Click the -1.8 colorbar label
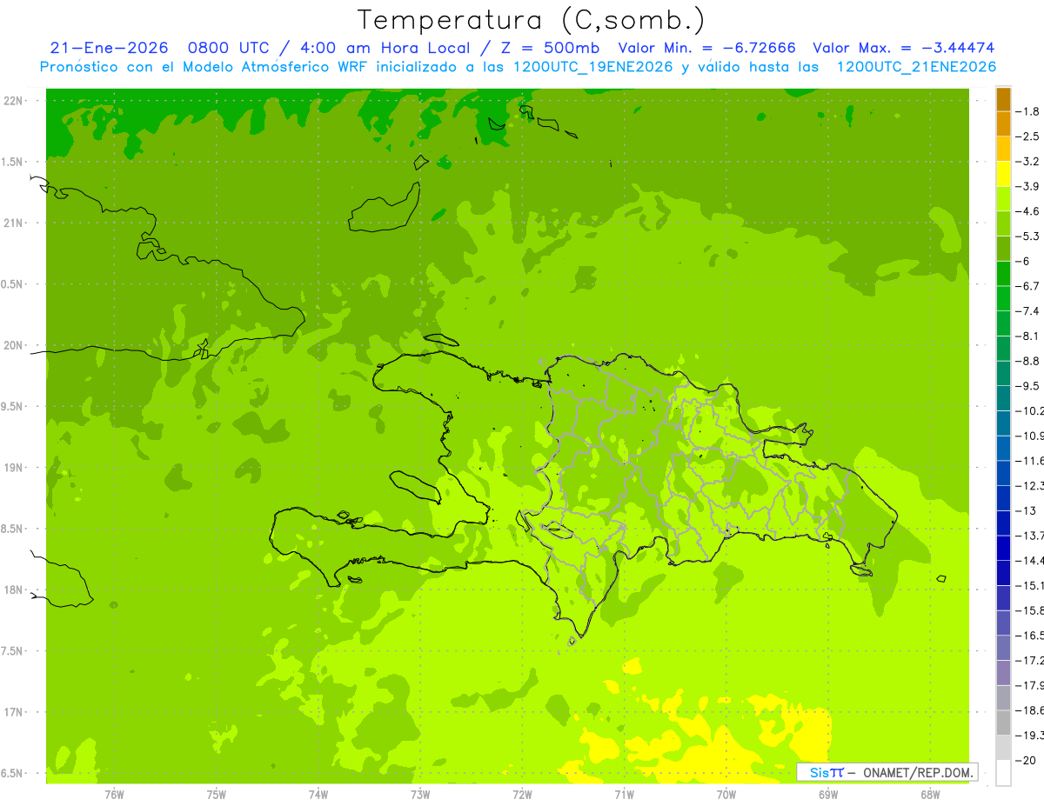 click(1028, 111)
